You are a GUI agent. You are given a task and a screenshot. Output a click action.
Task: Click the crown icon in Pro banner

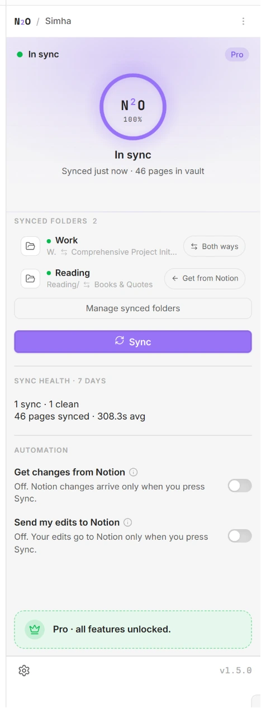(x=35, y=629)
